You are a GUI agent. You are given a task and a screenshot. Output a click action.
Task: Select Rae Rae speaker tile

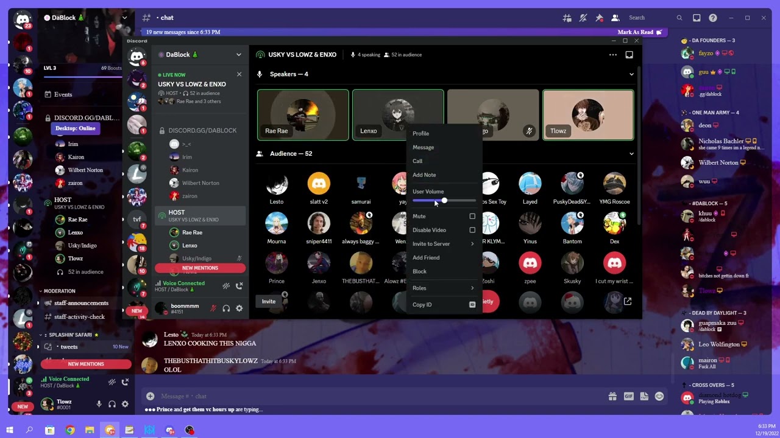tap(303, 115)
